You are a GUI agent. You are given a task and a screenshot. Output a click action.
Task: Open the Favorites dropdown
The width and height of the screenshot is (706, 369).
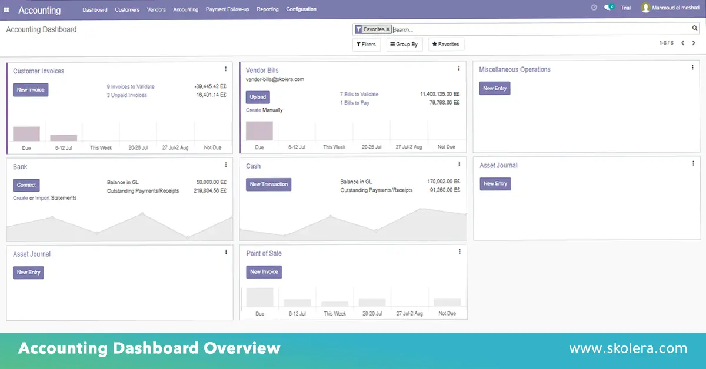pyautogui.click(x=445, y=44)
